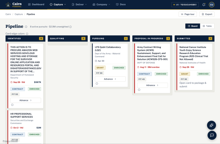Click the Capture breadcrumb link
The image size is (220, 144).
19,14
